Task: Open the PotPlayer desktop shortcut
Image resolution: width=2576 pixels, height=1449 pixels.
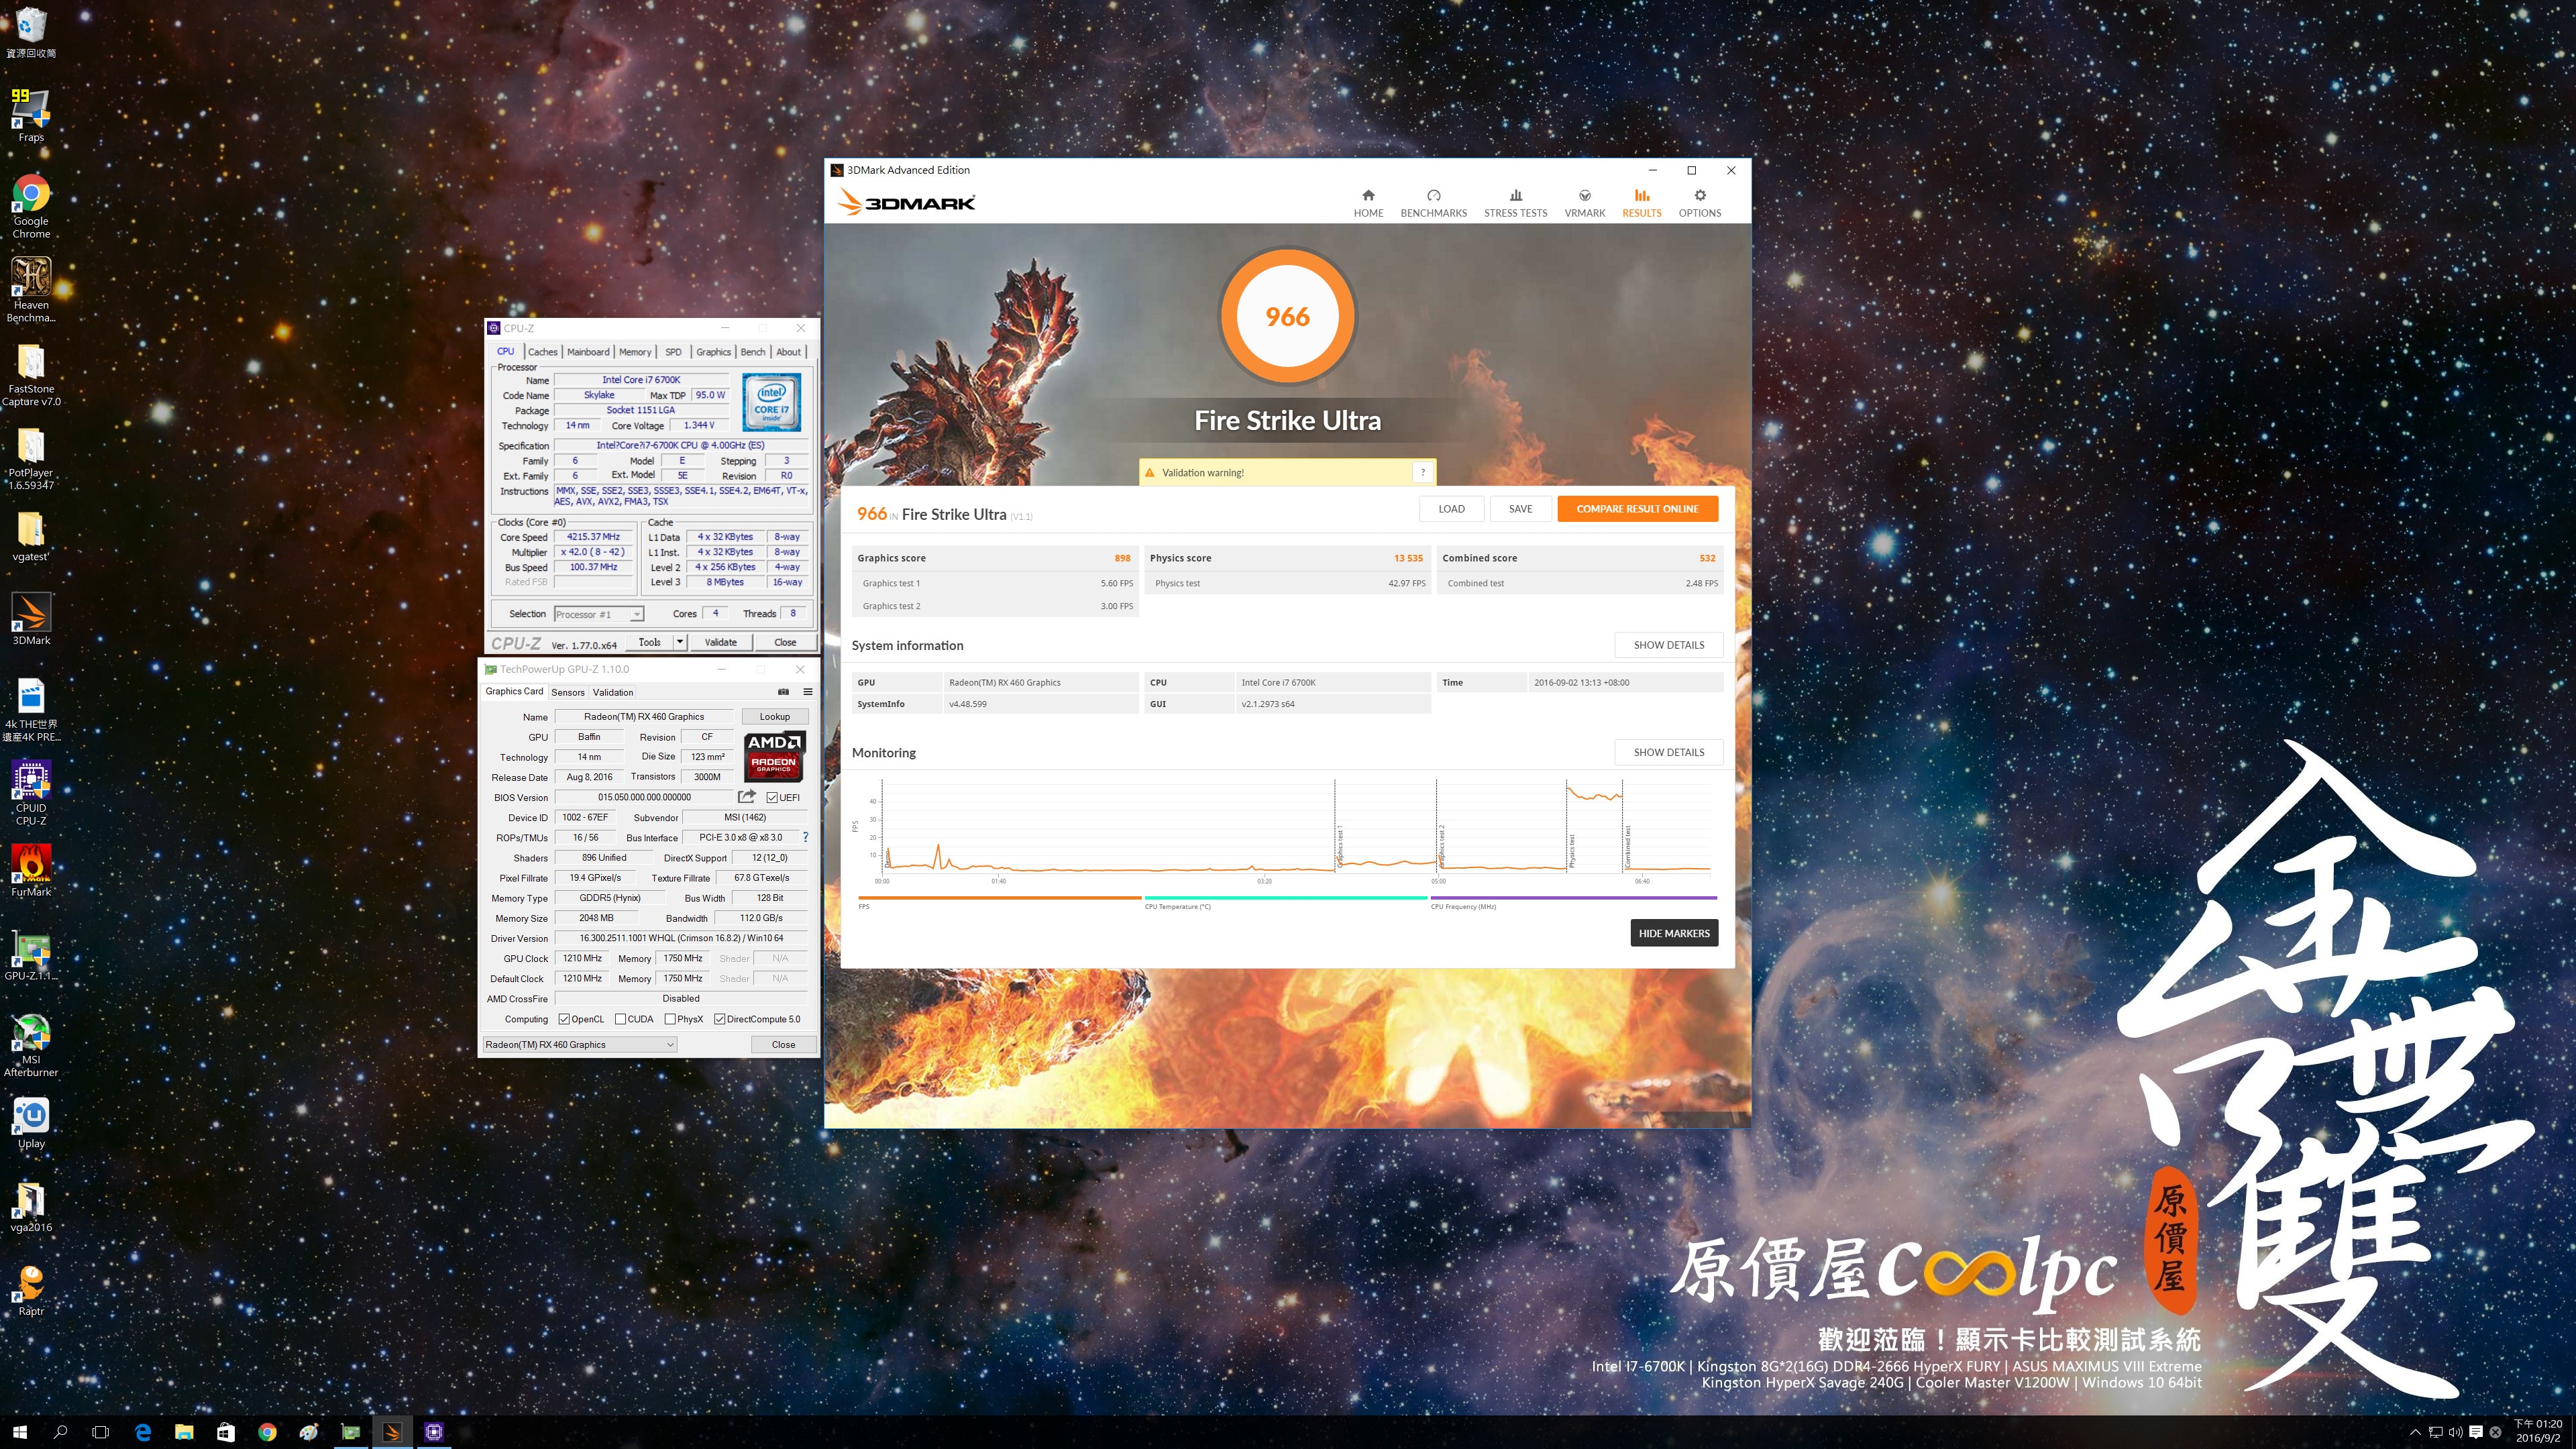Action: (31, 458)
